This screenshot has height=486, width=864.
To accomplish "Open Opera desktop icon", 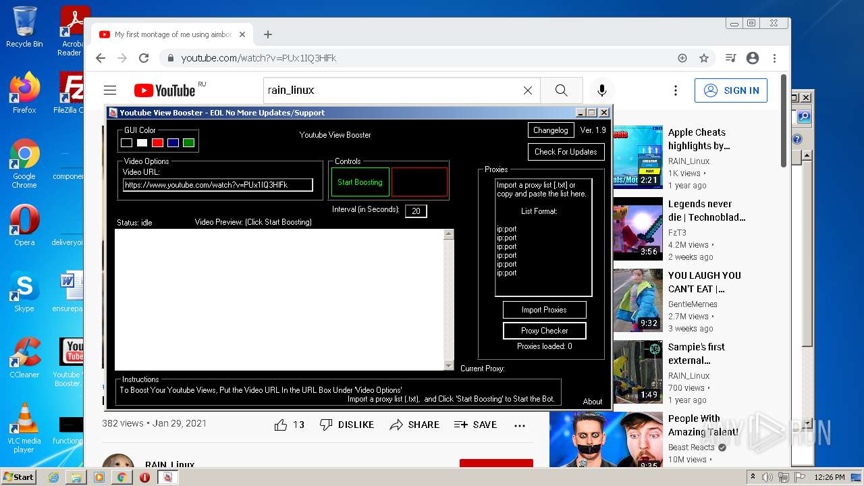I will (24, 225).
